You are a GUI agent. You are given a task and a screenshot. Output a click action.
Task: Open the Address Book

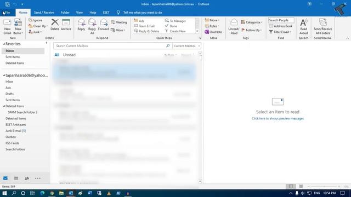tap(281, 26)
